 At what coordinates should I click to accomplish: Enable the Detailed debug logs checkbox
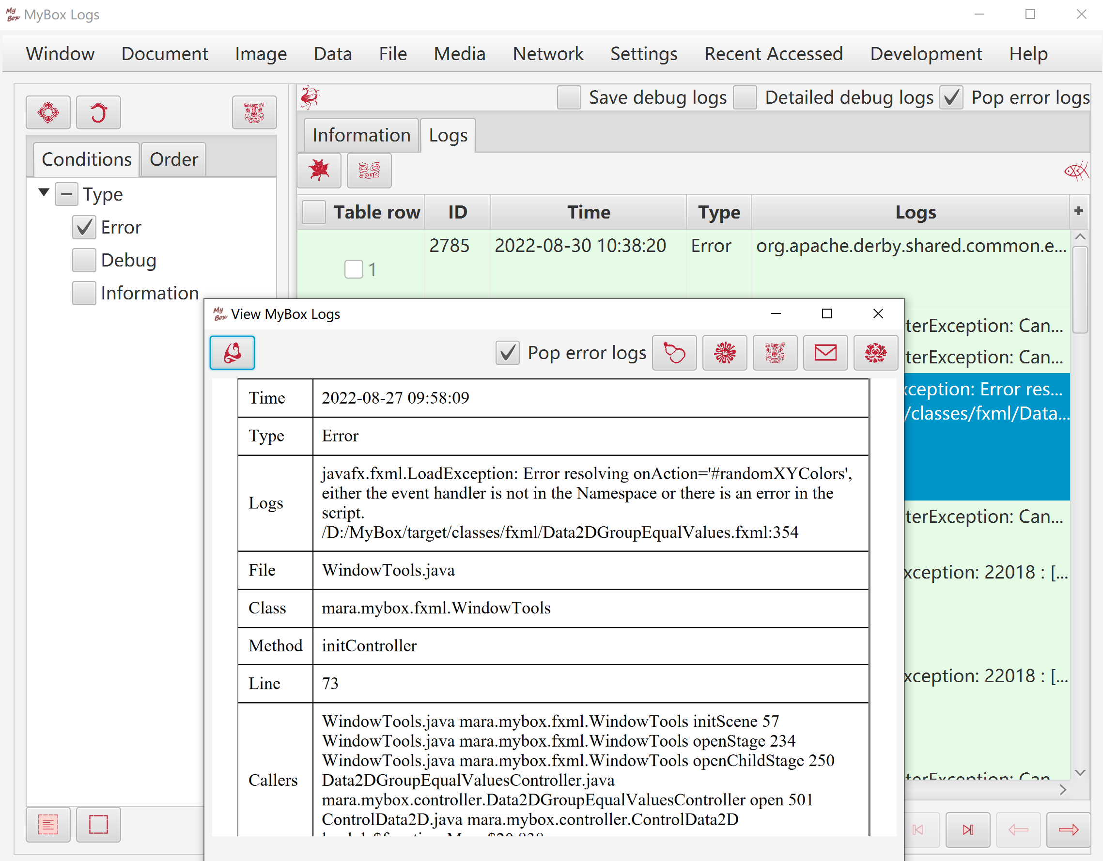tap(745, 97)
